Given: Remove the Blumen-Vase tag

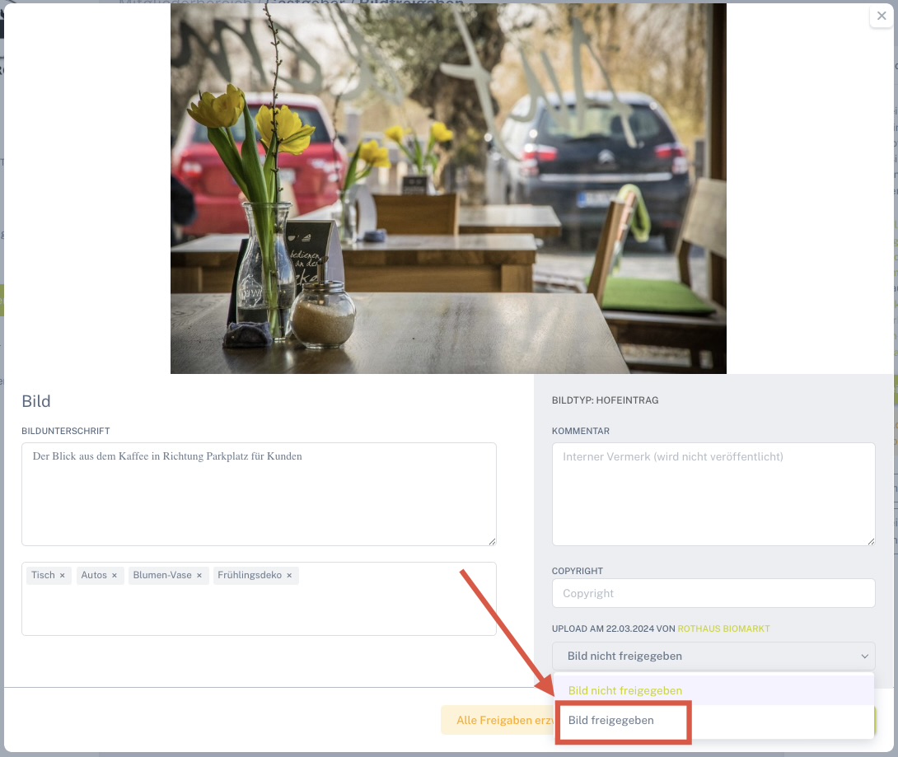Looking at the screenshot, I should [199, 576].
